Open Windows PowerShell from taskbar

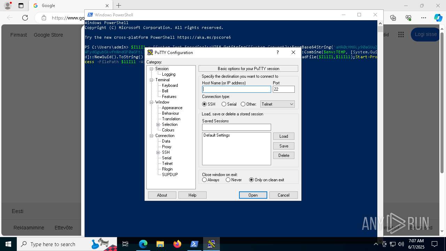194,244
